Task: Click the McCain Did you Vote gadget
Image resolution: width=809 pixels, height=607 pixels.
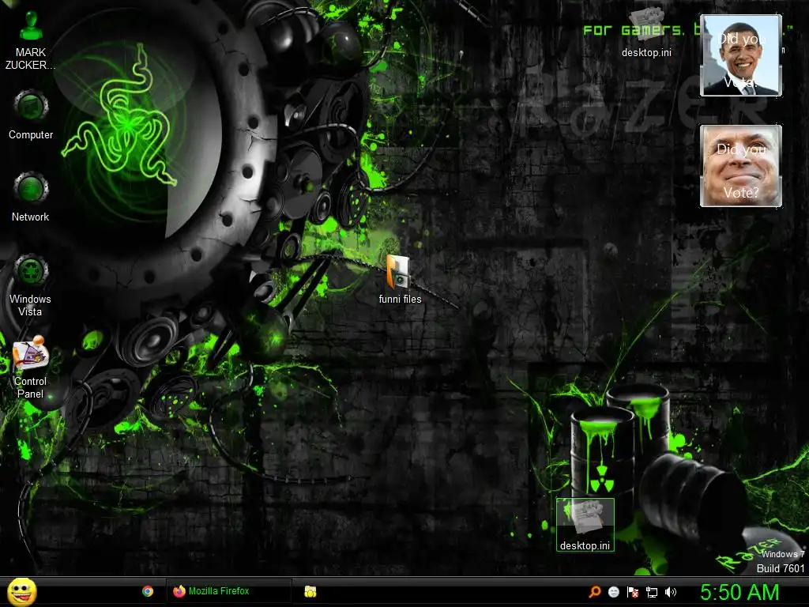Action: click(x=741, y=166)
